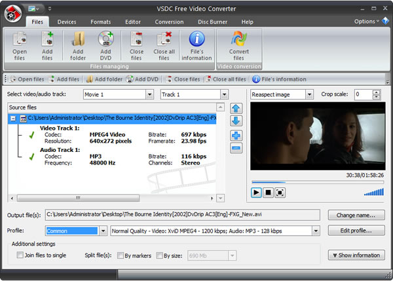Click the VSDC application logo button

click(13, 14)
